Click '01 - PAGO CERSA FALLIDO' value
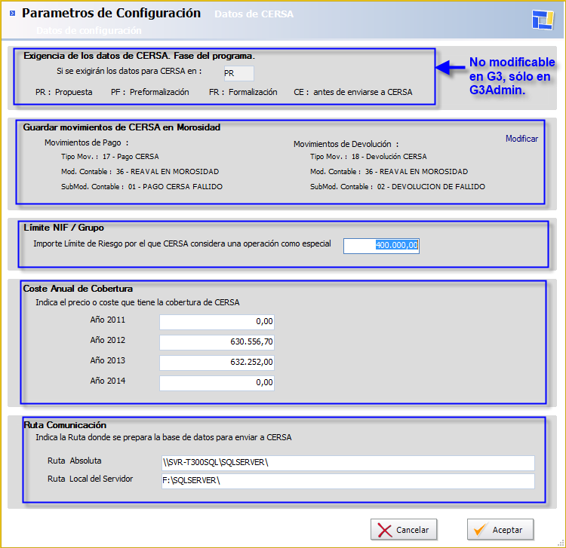Screen dimensions: 566x548 pyautogui.click(x=175, y=187)
